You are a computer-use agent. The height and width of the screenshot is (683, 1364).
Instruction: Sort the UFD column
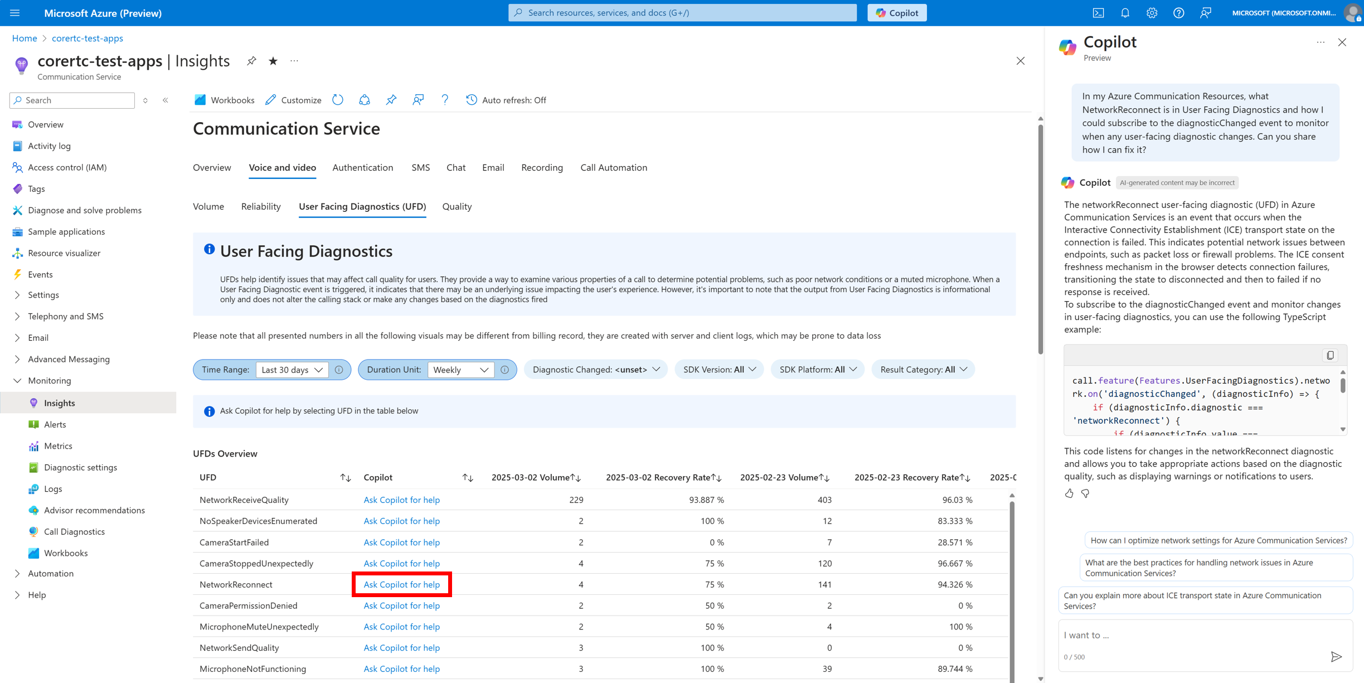(346, 477)
